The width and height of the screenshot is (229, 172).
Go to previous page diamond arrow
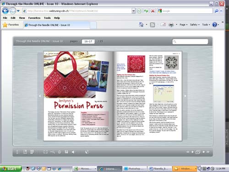[192, 152]
